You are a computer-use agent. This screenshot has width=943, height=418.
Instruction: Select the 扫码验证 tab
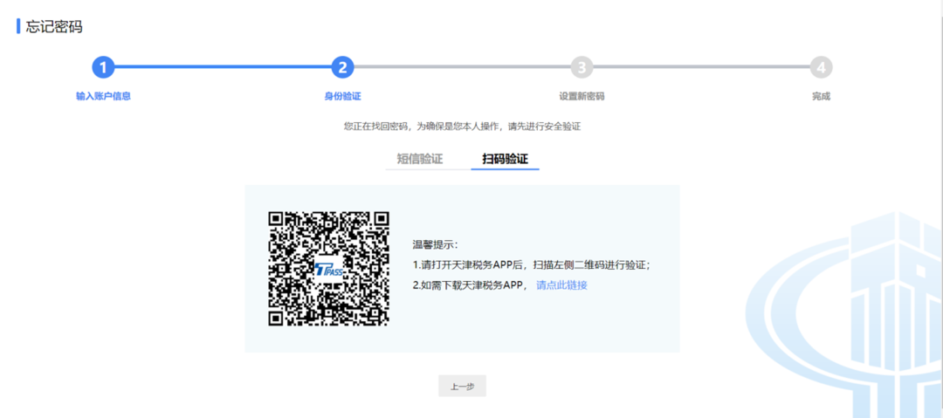(506, 160)
